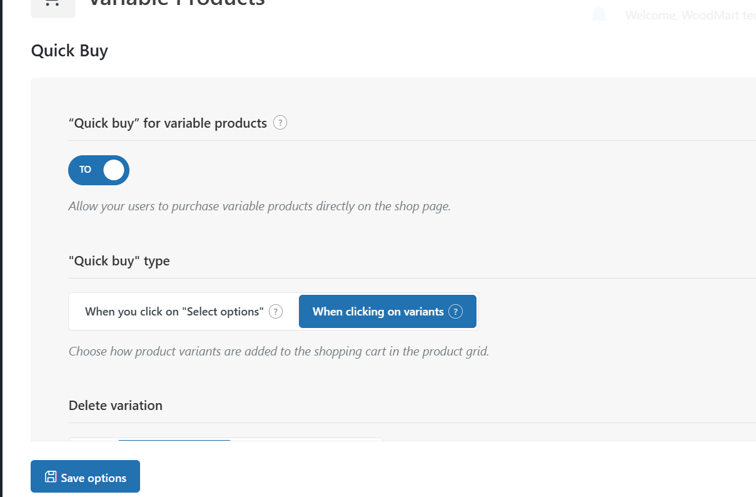
Task: Click the Welcome, WoodMart greeting text
Action: tap(690, 15)
